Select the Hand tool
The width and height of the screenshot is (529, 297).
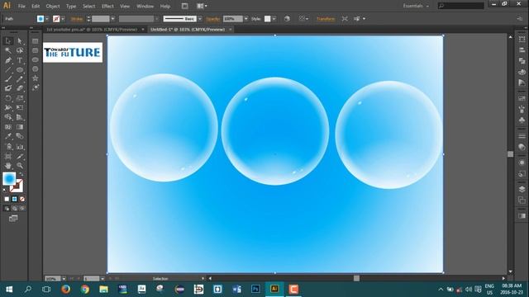pos(8,166)
